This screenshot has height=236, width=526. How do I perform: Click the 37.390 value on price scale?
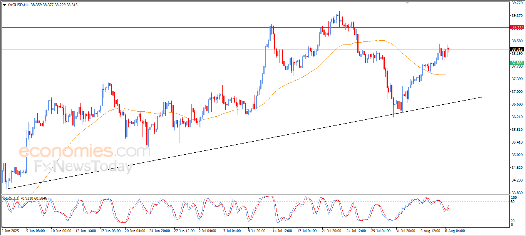[x=517, y=79]
